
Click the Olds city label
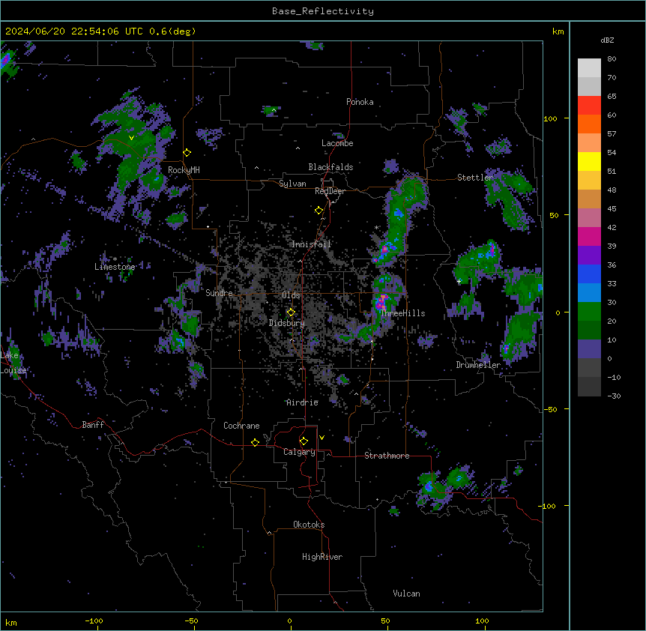click(x=291, y=295)
